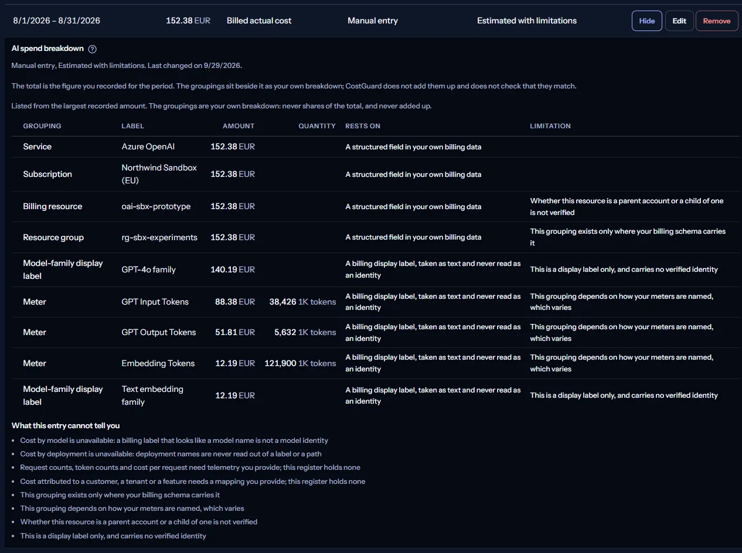Select the 'rg-sbx-experiments' label cell

coord(159,237)
